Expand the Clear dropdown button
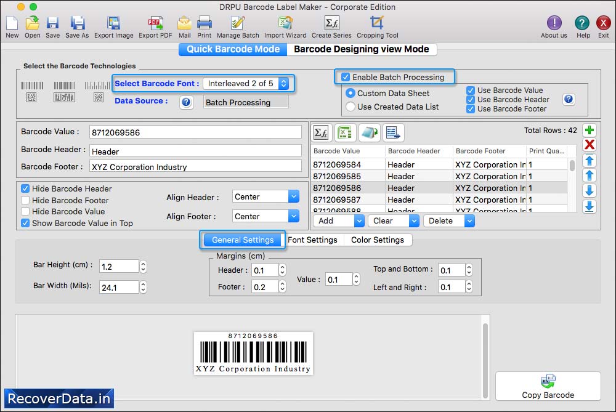The image size is (616, 412). [x=414, y=220]
